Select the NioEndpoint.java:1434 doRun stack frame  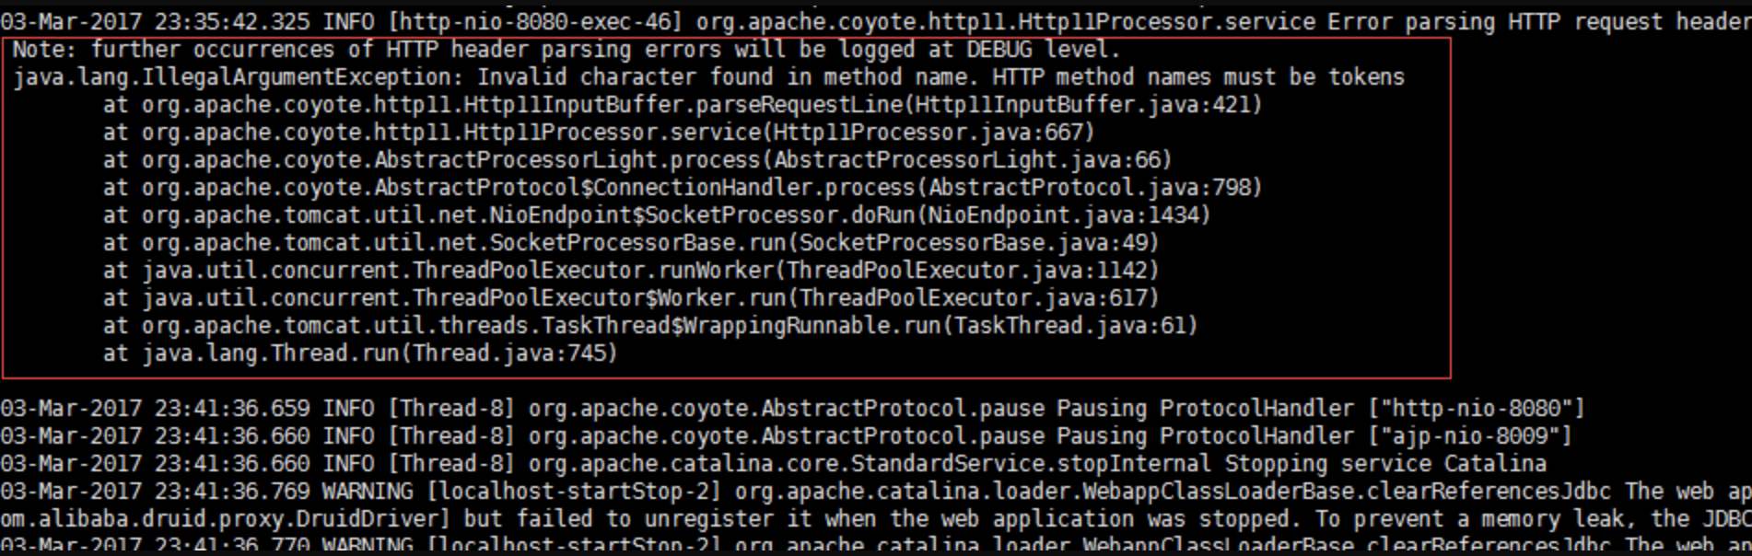[656, 215]
